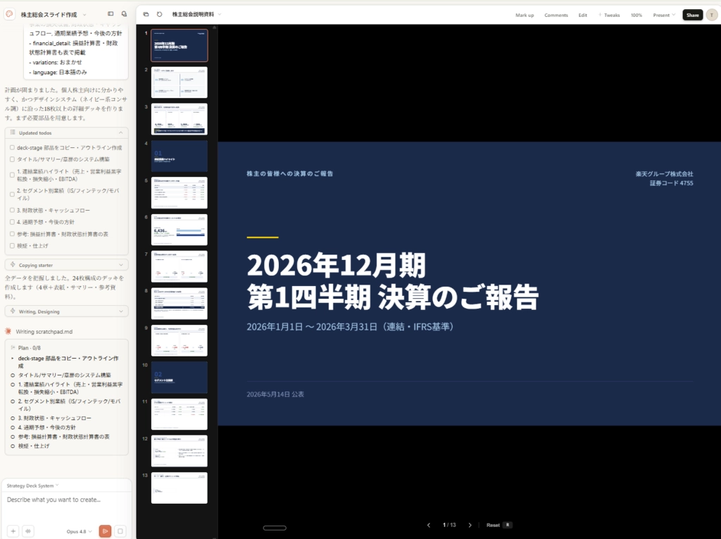Select slide 12 thumbnail
The height and width of the screenshot is (539, 721).
click(180, 451)
